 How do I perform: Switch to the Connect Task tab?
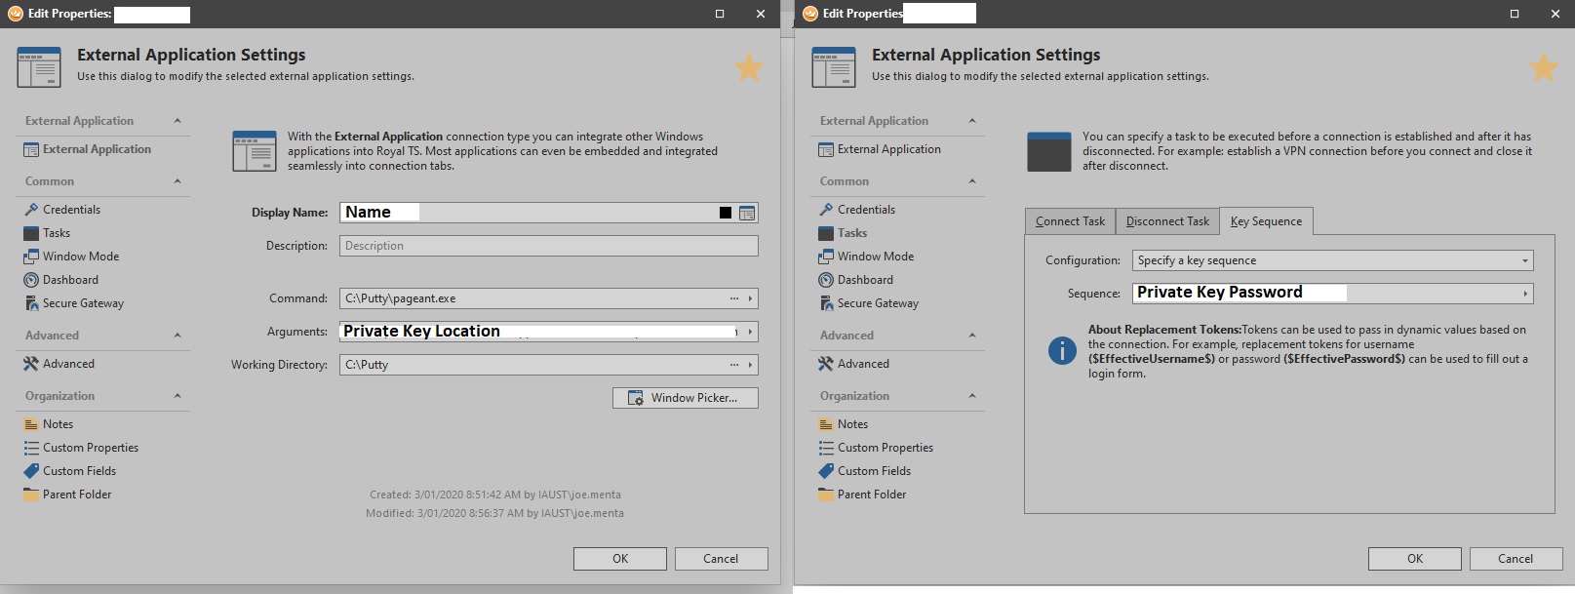1070,221
